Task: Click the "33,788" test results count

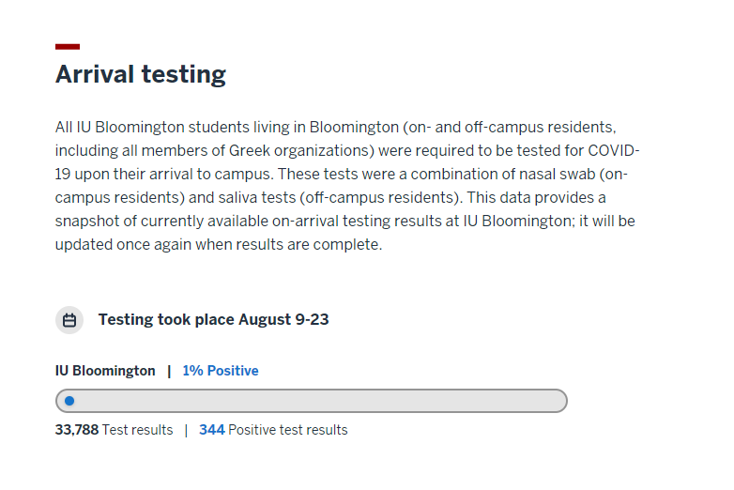Action: coord(77,430)
